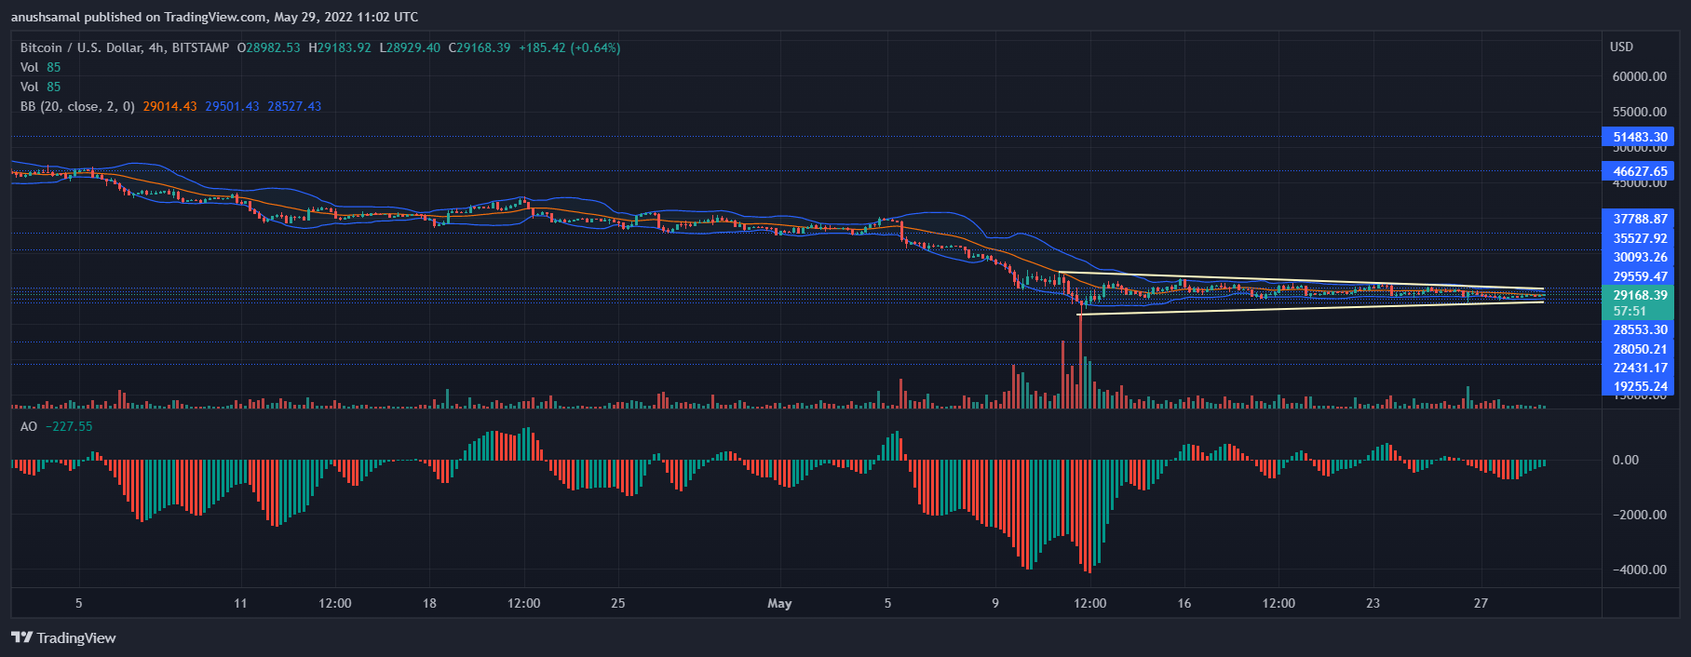Click the 51483.30 price tag
Image resolution: width=1691 pixels, height=657 pixels.
point(1638,137)
